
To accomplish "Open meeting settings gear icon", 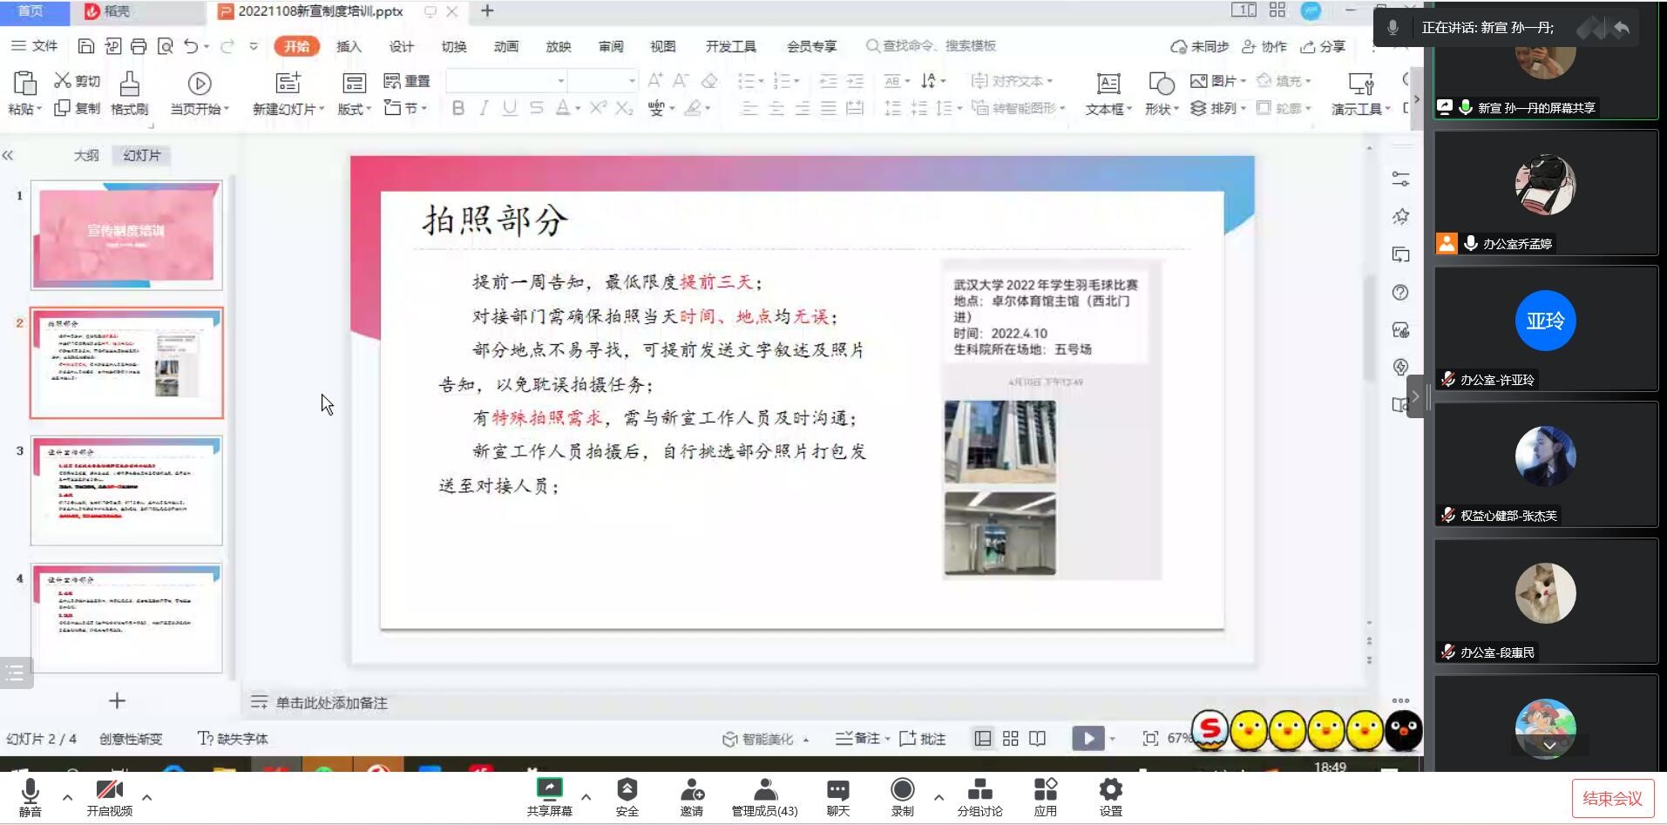I will 1110,791.
